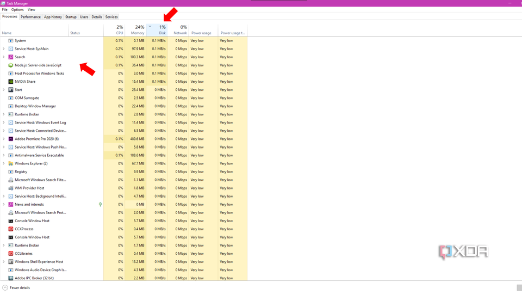The width and height of the screenshot is (522, 294).
Task: Click the Windows Audio Device Graph icon
Action: coord(11,270)
